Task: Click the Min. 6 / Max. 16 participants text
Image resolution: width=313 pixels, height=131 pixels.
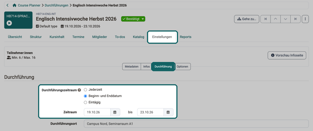Action: [x=24, y=58]
